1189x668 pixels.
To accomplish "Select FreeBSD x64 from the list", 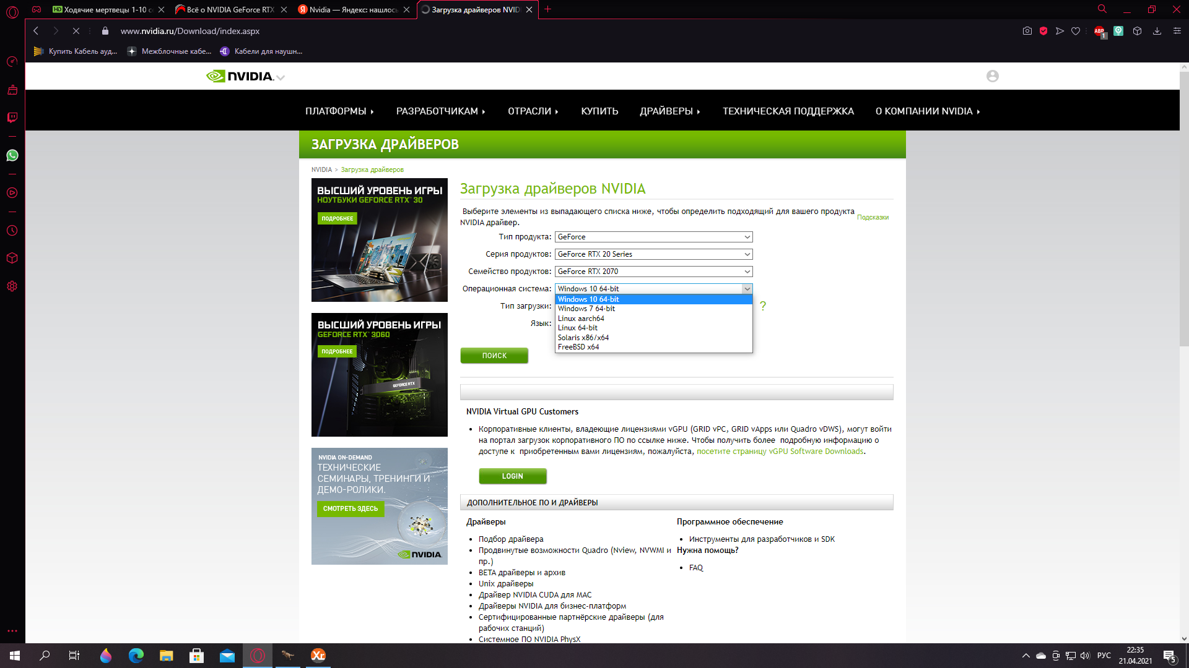I will (x=654, y=347).
